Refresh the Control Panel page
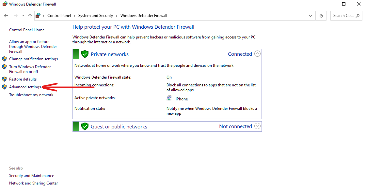Image resolution: width=366 pixels, height=192 pixels. tap(321, 16)
